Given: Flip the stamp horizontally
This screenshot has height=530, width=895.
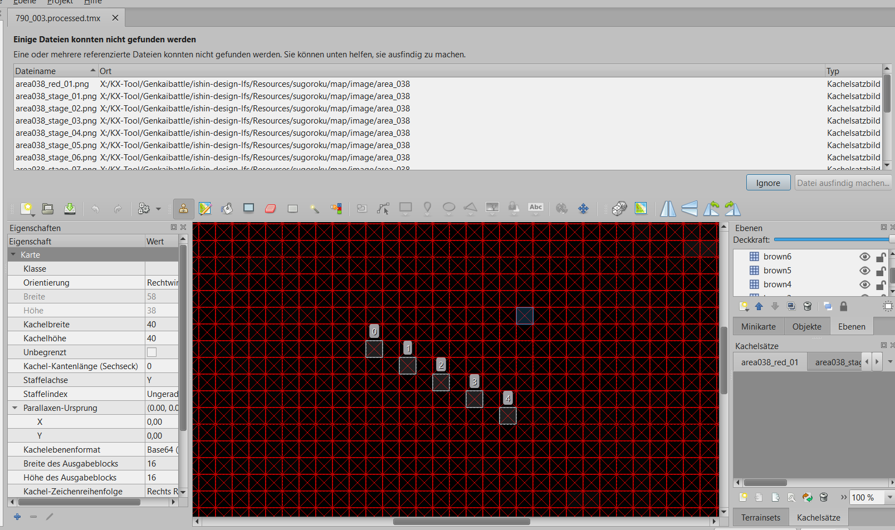Looking at the screenshot, I should click(x=668, y=209).
